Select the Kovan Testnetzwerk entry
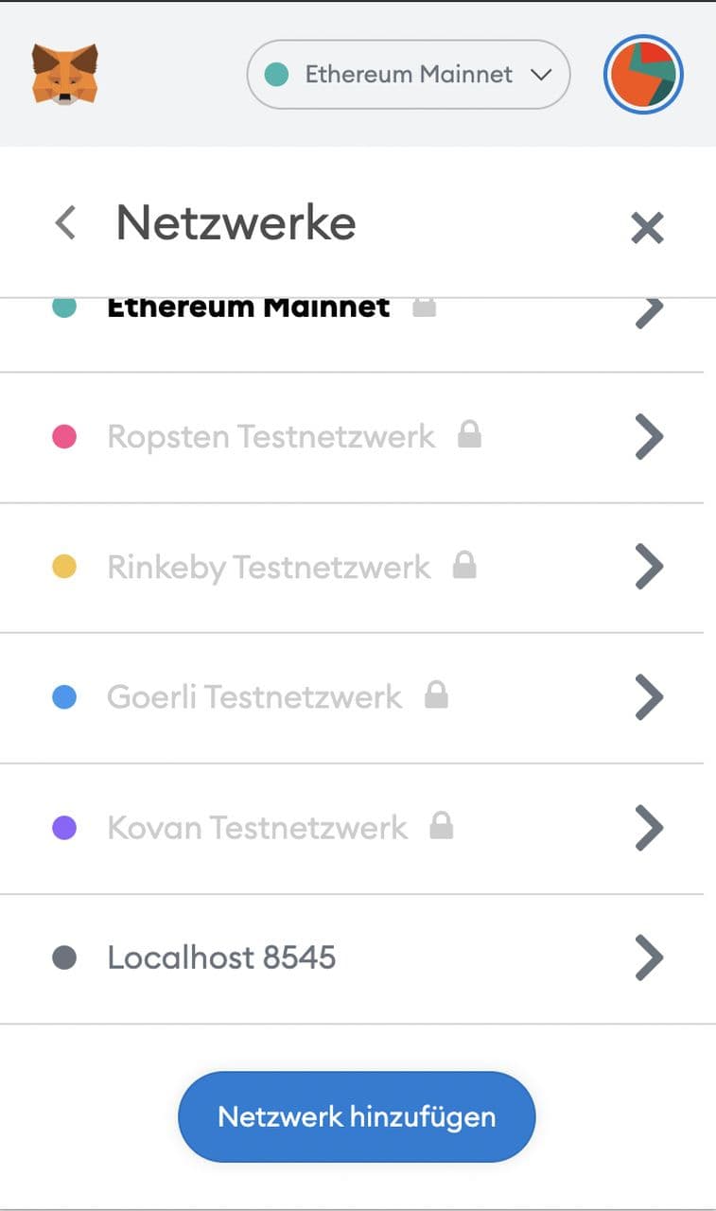Screen dimensions: 716x1211 pyautogui.click(x=257, y=828)
